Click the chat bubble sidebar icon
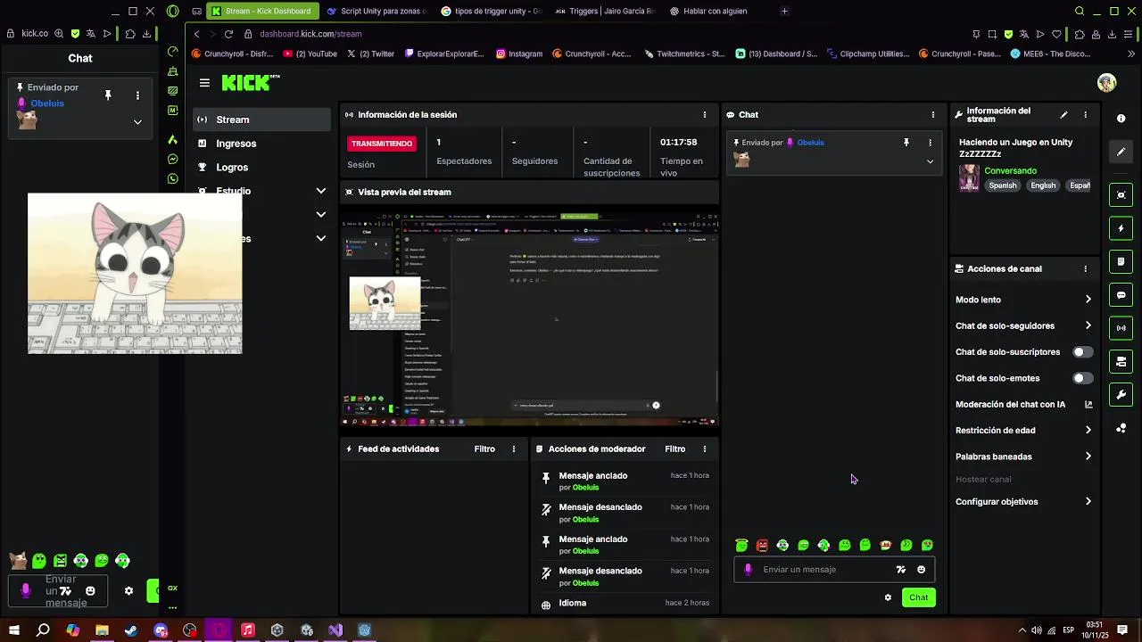This screenshot has height=642, width=1142. pyautogui.click(x=1121, y=295)
